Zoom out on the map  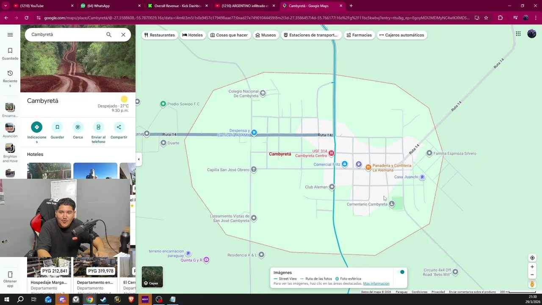tap(532, 274)
